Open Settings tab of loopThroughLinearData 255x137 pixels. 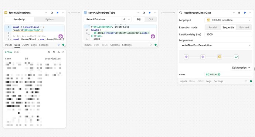pyautogui.click(x=218, y=81)
